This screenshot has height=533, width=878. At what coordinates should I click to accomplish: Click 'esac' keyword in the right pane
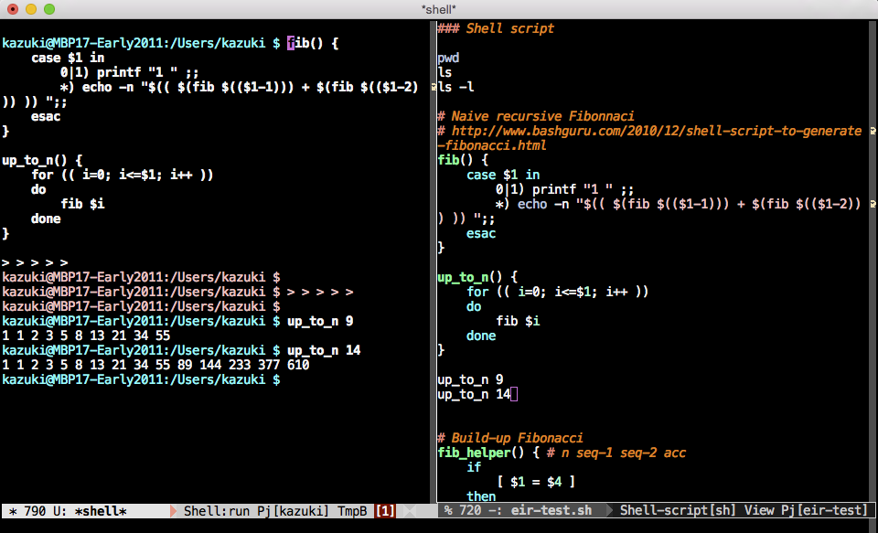(481, 233)
